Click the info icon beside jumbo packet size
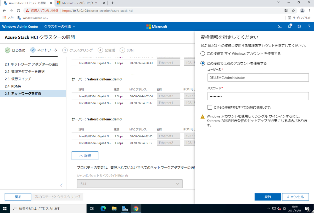 coord(127,176)
